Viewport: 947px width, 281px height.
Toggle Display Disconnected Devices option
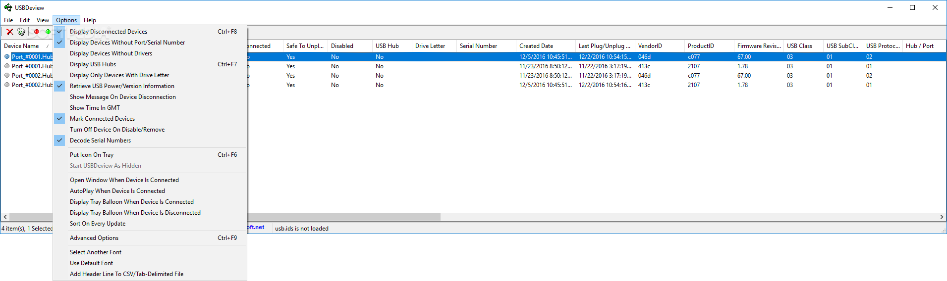click(150, 32)
